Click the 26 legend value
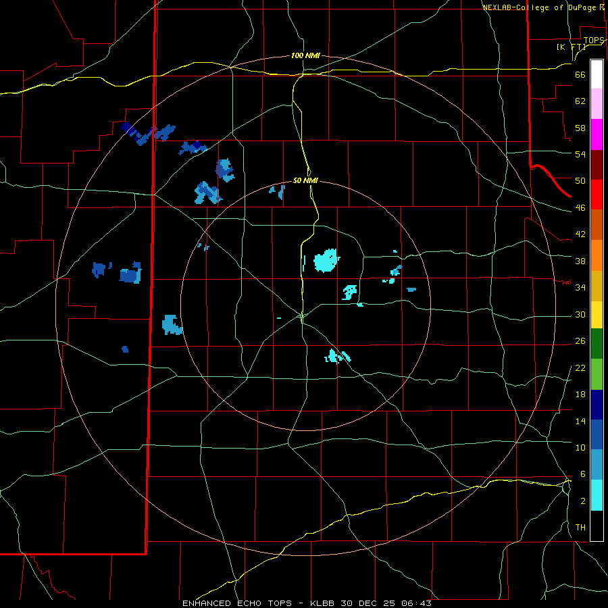Screen dimensions: 608x608 (580, 341)
